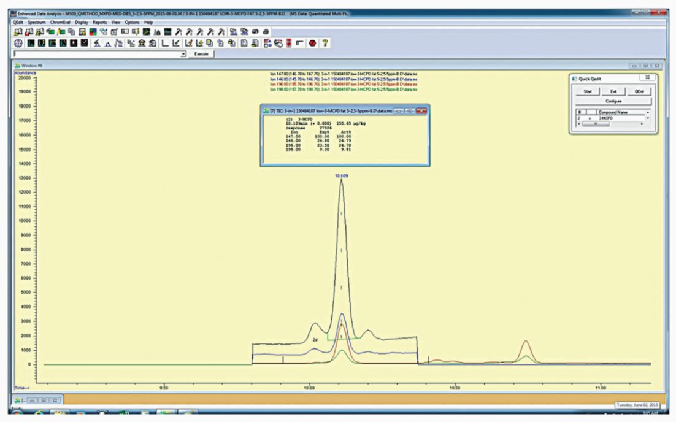Click the Execute button
Screen dimensions: 676x422
(x=201, y=54)
